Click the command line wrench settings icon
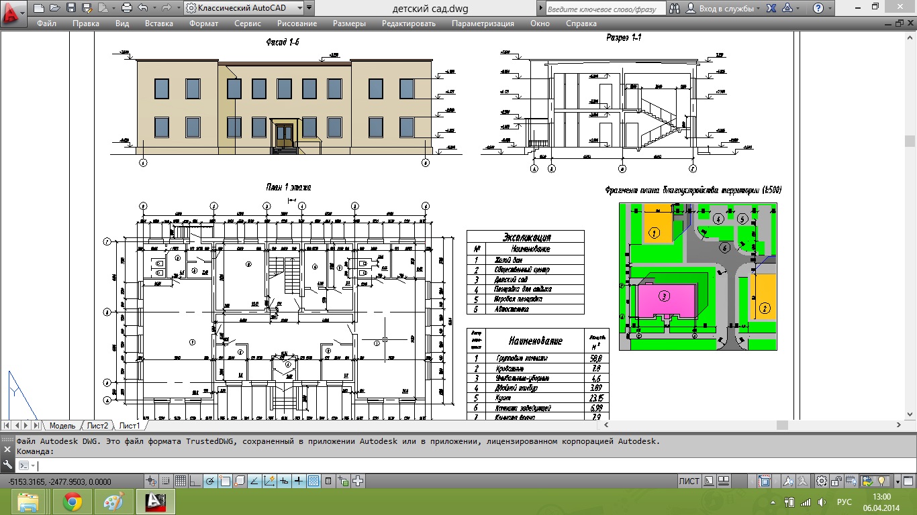The height and width of the screenshot is (515, 917). [7, 465]
